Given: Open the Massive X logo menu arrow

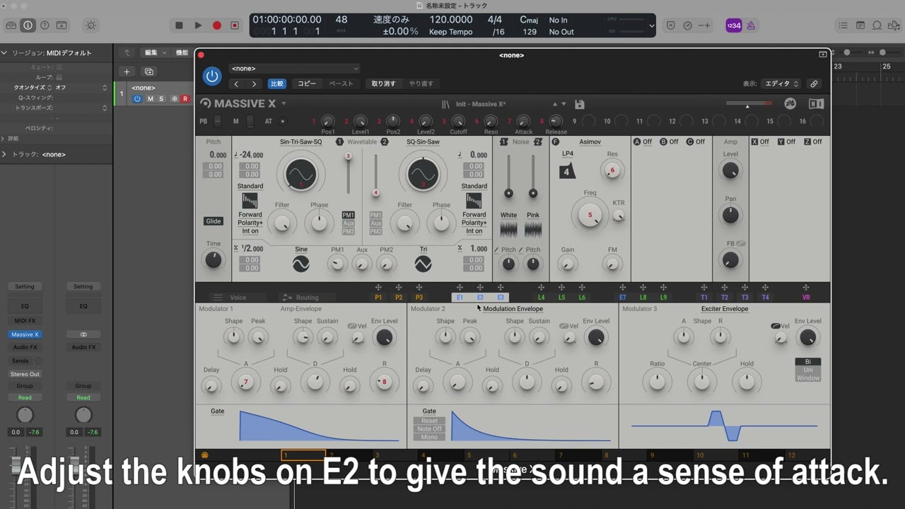Looking at the screenshot, I should tap(284, 104).
